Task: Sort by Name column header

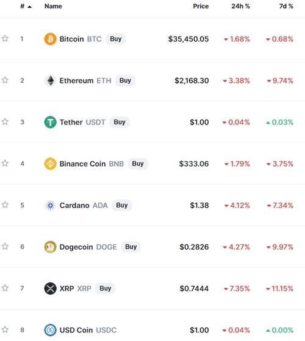Action: (x=53, y=6)
